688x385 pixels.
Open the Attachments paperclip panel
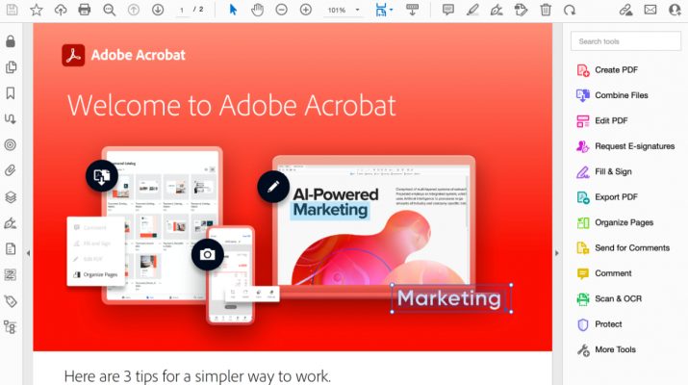[11, 170]
